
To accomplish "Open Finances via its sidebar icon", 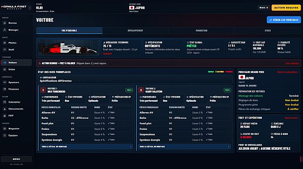I will [x=5, y=89].
